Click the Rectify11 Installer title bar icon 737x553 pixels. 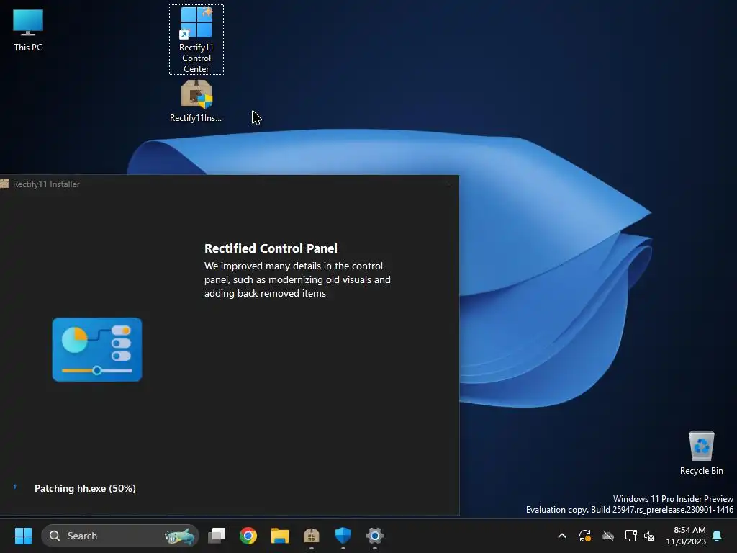pyautogui.click(x=4, y=184)
